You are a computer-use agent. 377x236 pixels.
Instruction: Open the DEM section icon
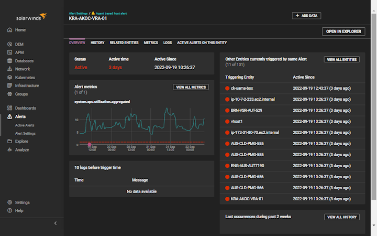[10, 45]
